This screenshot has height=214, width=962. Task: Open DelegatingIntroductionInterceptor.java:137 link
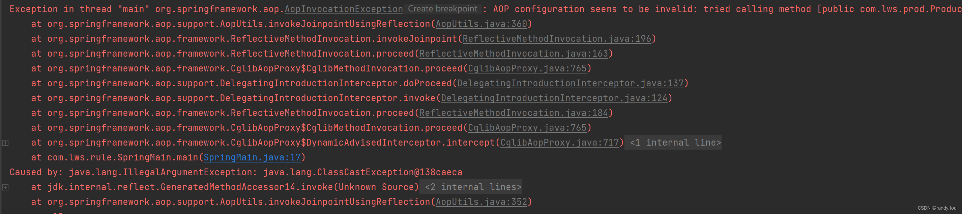point(570,83)
